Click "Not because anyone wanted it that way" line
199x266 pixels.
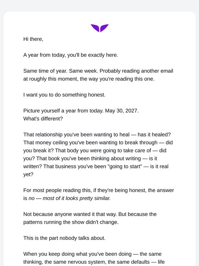coord(90,214)
